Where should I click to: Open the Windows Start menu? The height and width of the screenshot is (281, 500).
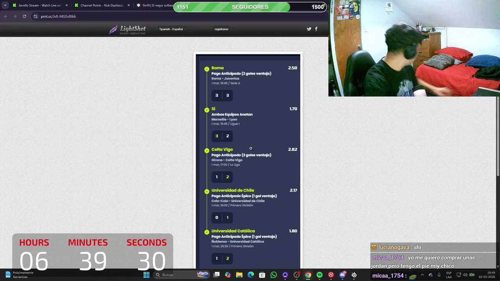click(146, 275)
